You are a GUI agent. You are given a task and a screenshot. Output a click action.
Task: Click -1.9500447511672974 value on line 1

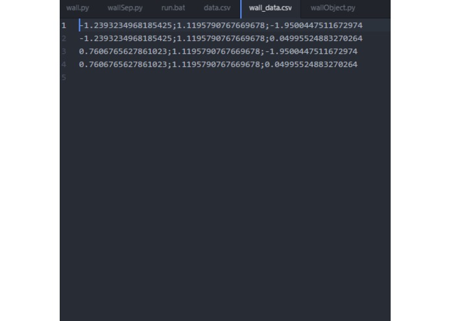[x=316, y=25]
